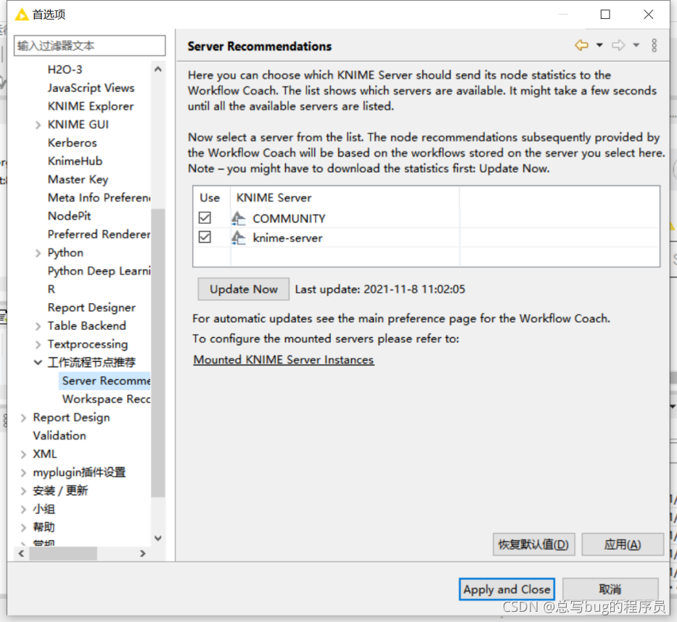Expand the myplugin插件设置 node
The width and height of the screenshot is (677, 622).
tap(23, 473)
